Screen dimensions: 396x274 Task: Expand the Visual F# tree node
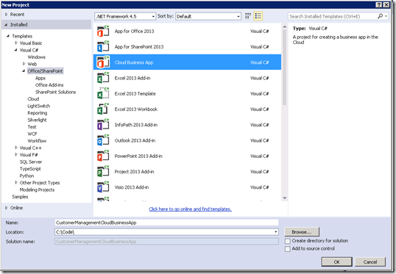(16, 155)
